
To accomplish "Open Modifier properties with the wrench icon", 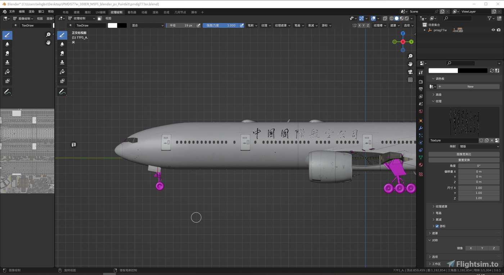I will pos(420,128).
